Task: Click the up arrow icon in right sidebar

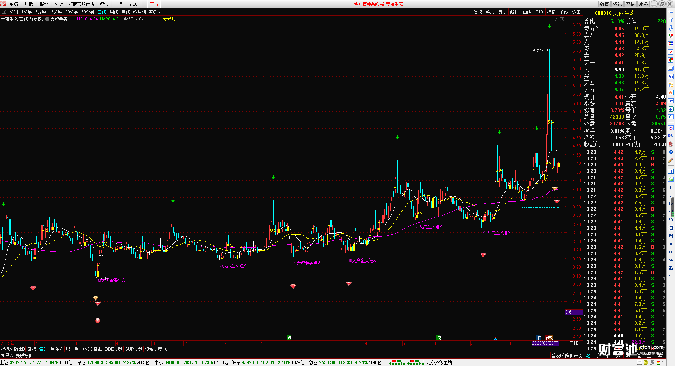Action: [670, 20]
